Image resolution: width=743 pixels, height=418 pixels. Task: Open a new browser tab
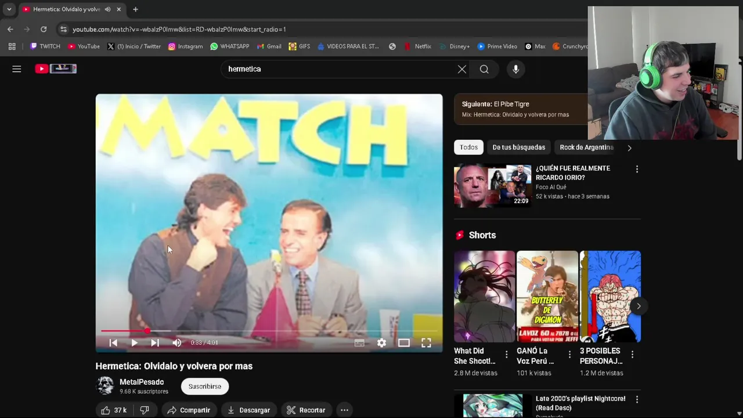click(135, 9)
